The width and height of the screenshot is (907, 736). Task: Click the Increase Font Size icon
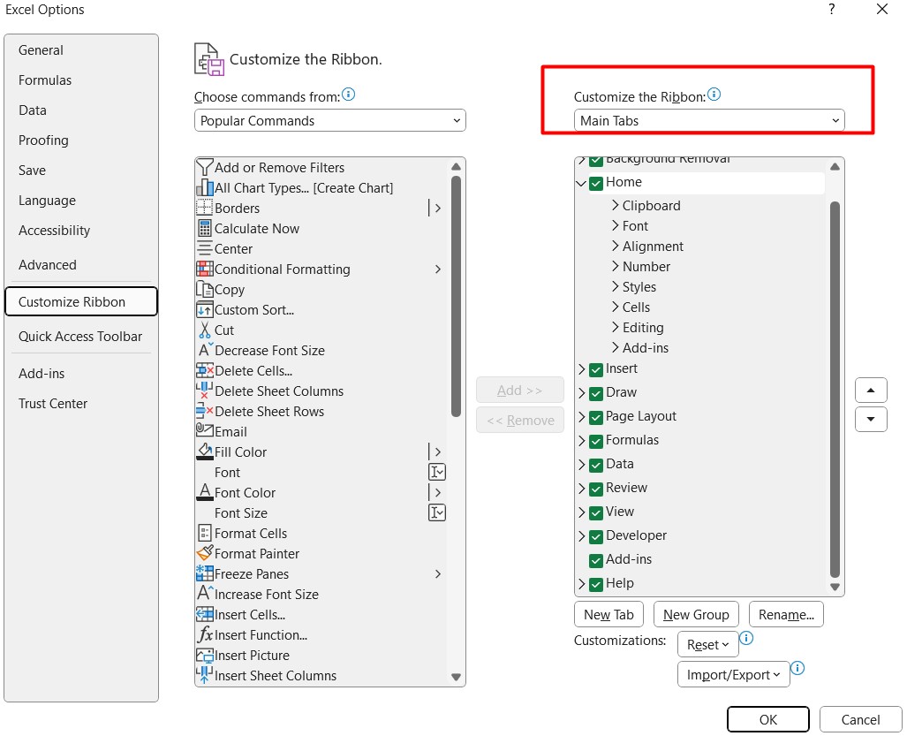pyautogui.click(x=206, y=594)
